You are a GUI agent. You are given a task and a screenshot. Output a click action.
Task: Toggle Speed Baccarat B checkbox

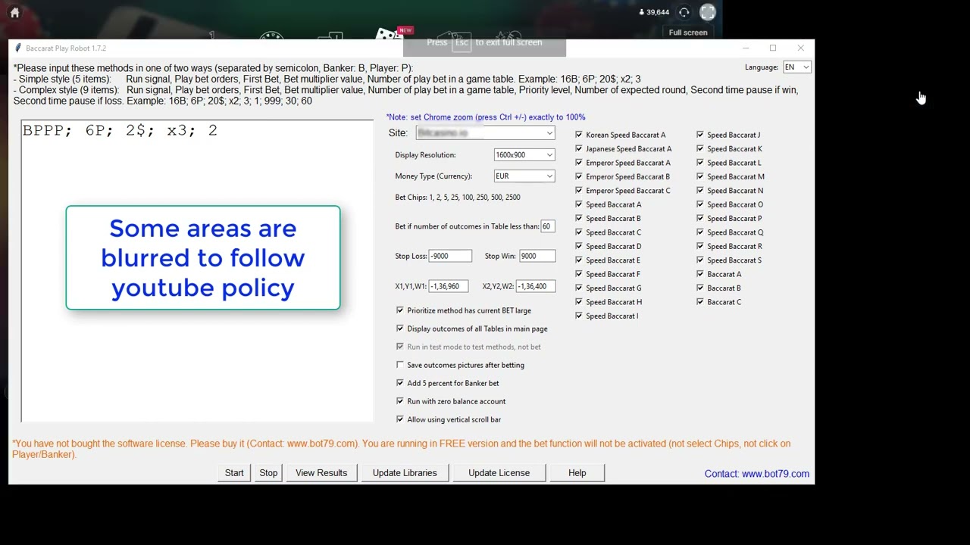[579, 219]
